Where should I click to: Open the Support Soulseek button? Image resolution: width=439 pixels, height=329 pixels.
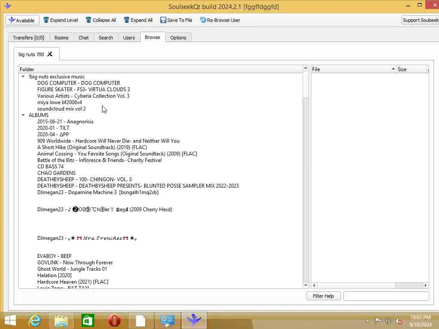point(420,20)
